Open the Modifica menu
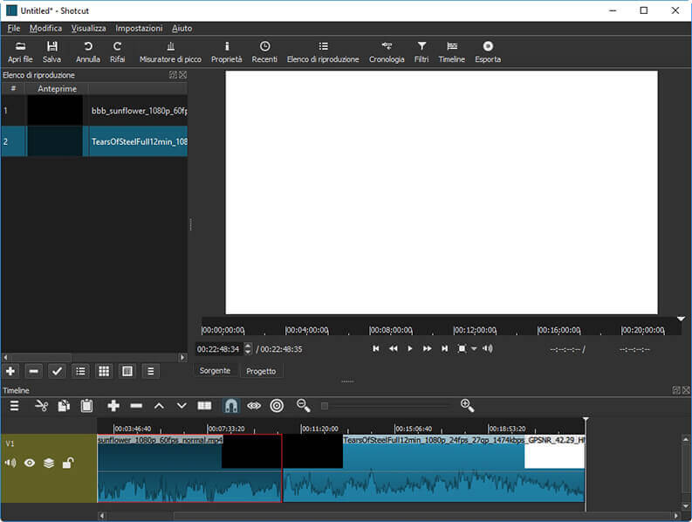Viewport: 692px width, 522px height. point(45,28)
